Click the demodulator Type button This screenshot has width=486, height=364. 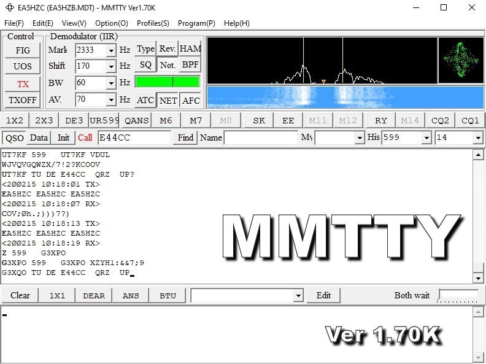(145, 48)
